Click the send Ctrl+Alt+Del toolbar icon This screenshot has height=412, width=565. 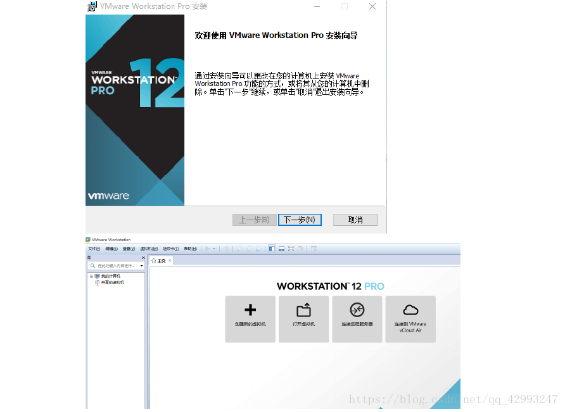point(226,249)
